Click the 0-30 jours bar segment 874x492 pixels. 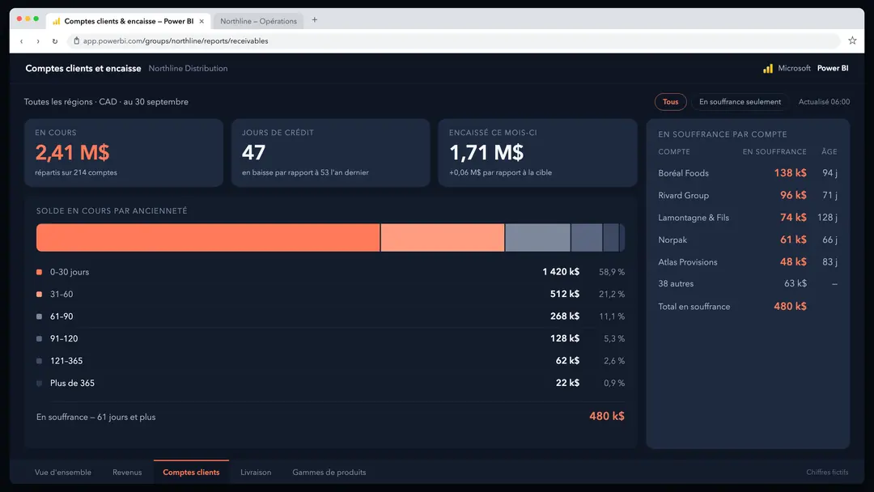(208, 238)
